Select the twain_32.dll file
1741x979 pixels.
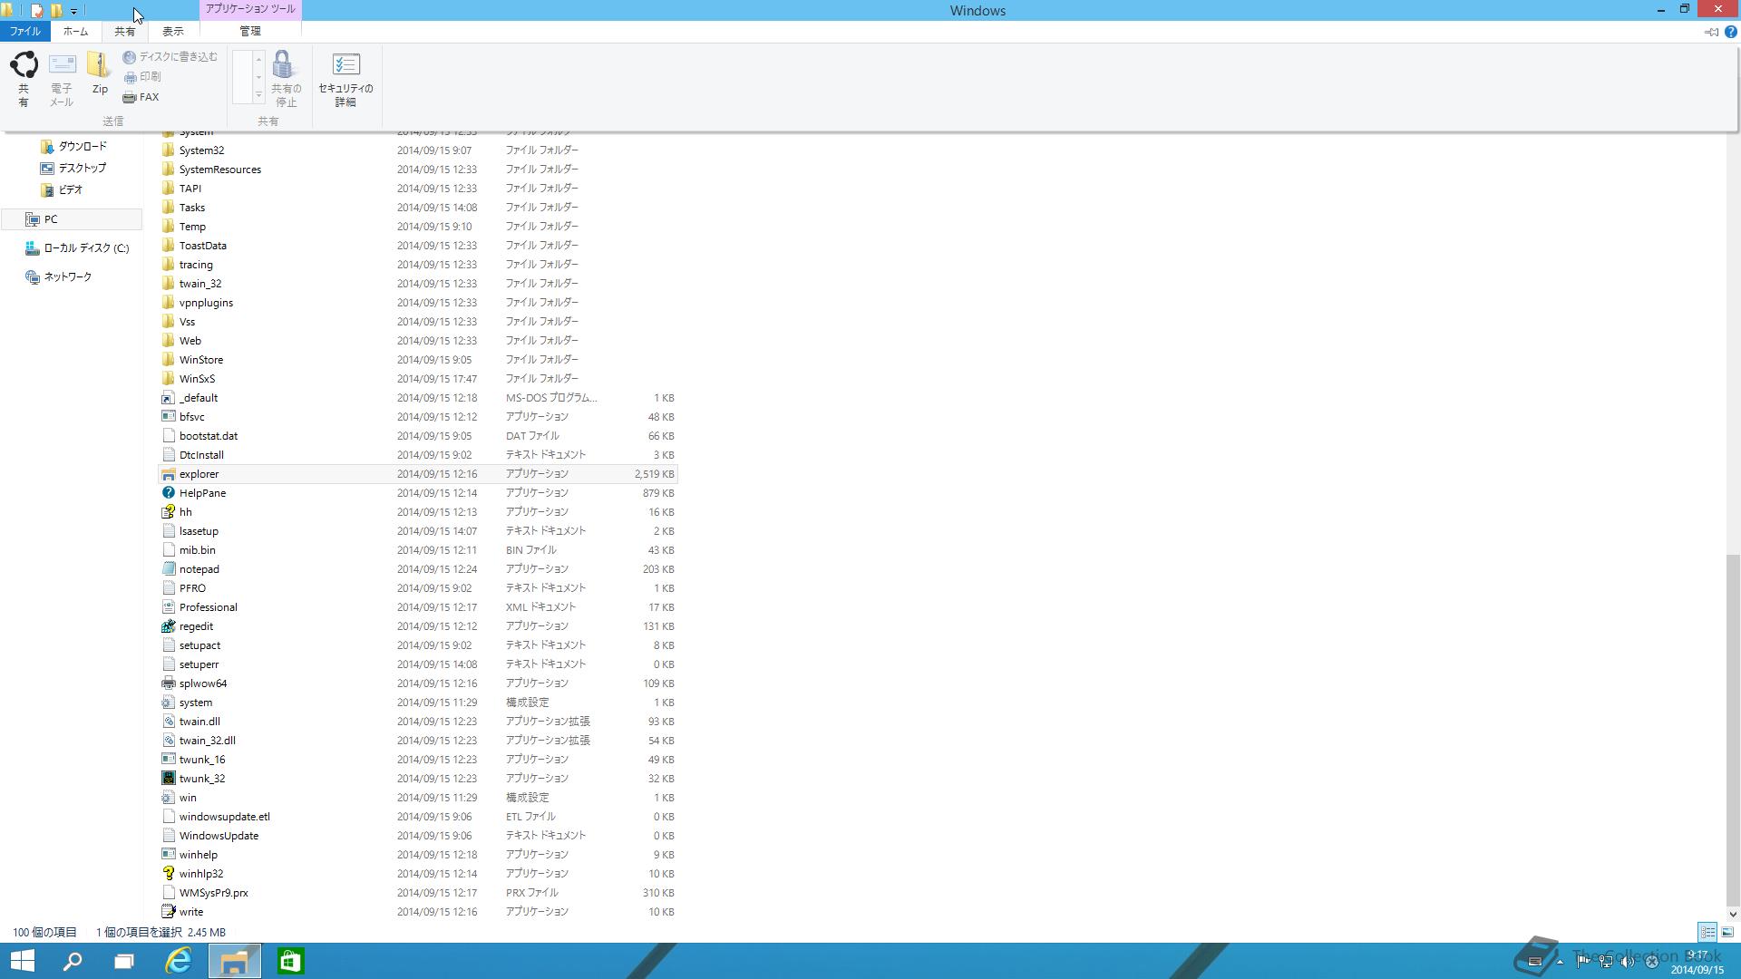tap(418, 741)
